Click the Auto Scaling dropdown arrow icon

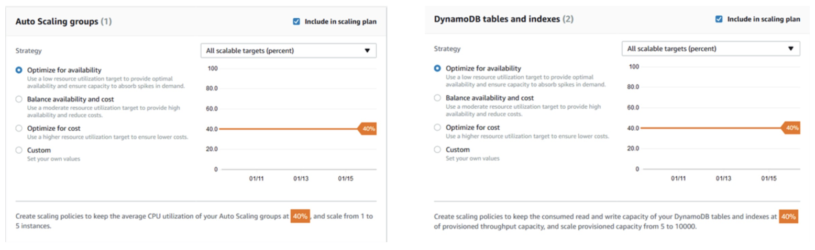(x=367, y=51)
